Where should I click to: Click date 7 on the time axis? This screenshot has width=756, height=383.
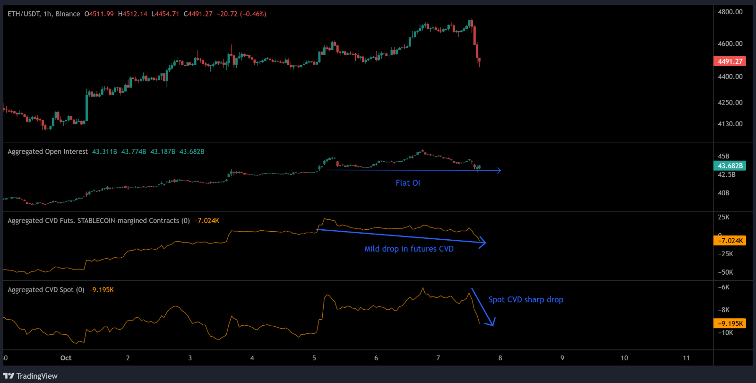pos(438,358)
